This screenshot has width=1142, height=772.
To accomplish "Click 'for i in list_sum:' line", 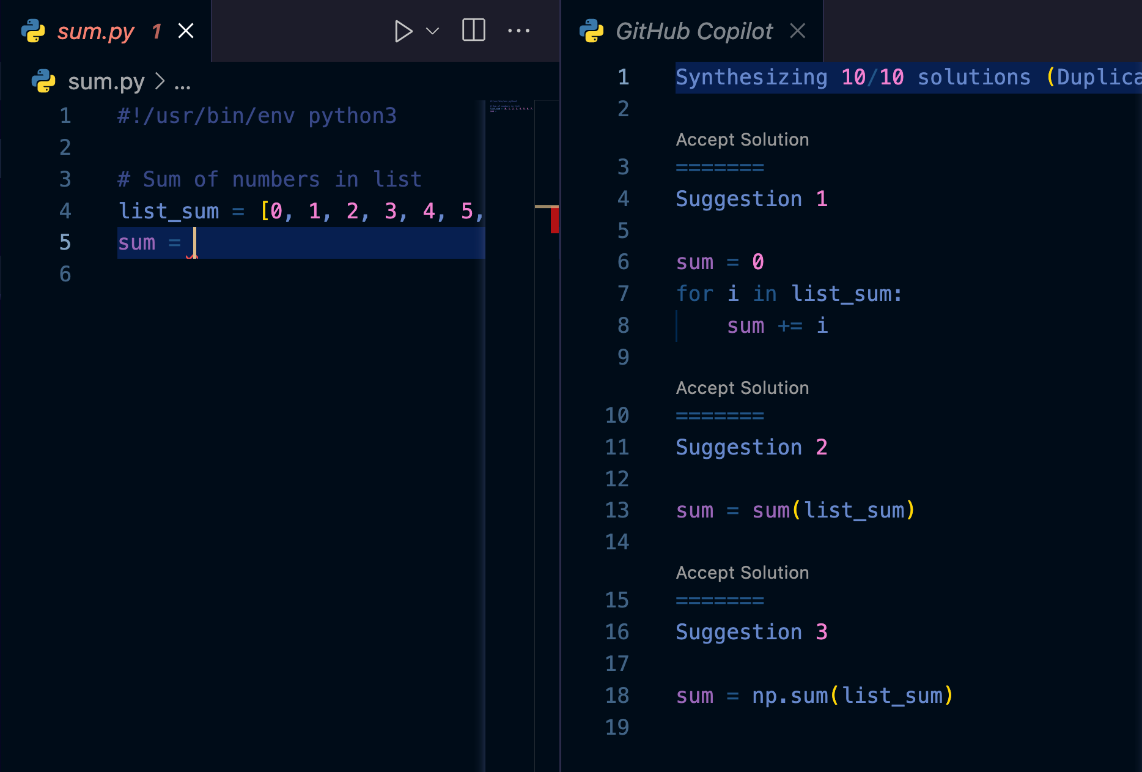I will [x=789, y=294].
